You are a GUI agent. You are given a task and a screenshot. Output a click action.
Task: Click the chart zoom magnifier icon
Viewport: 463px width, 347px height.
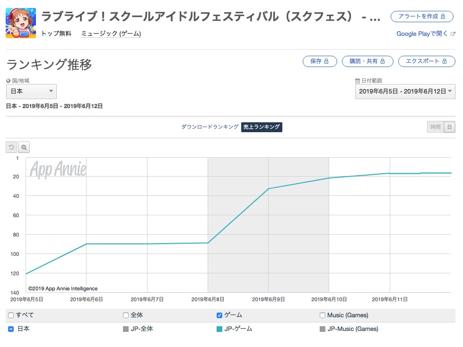[24, 147]
